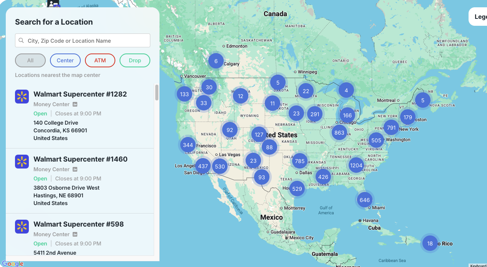Open the map cluster marker showing 6 near Calgary
487x267 pixels.
coord(216,61)
